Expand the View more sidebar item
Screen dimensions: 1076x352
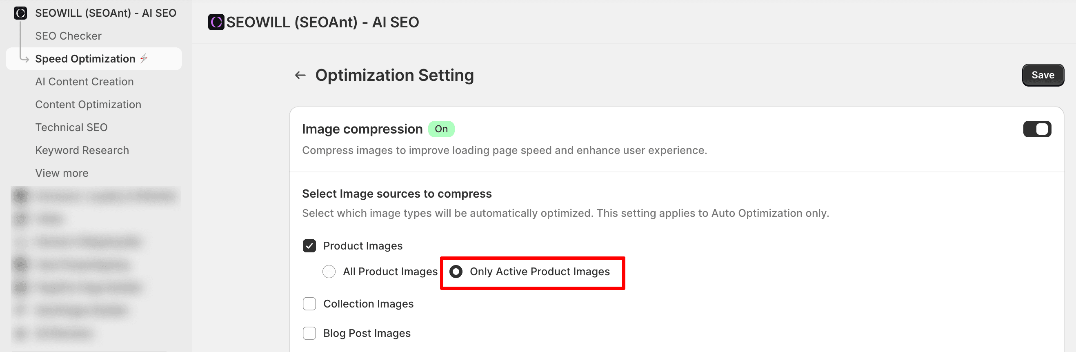[x=62, y=173]
